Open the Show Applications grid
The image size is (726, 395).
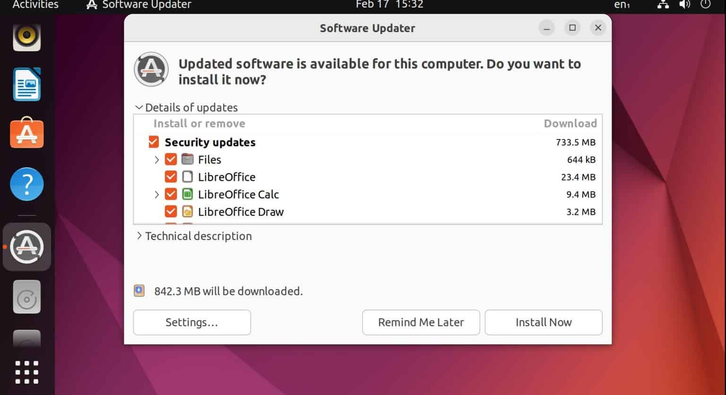[x=27, y=372]
